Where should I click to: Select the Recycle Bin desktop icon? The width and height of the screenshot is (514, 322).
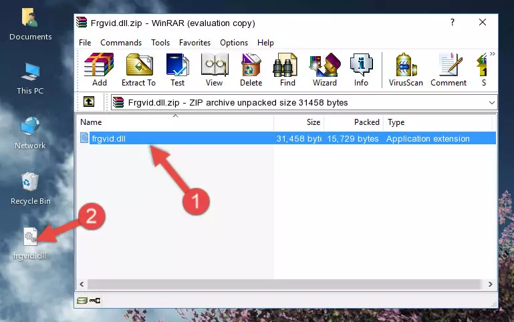click(31, 188)
